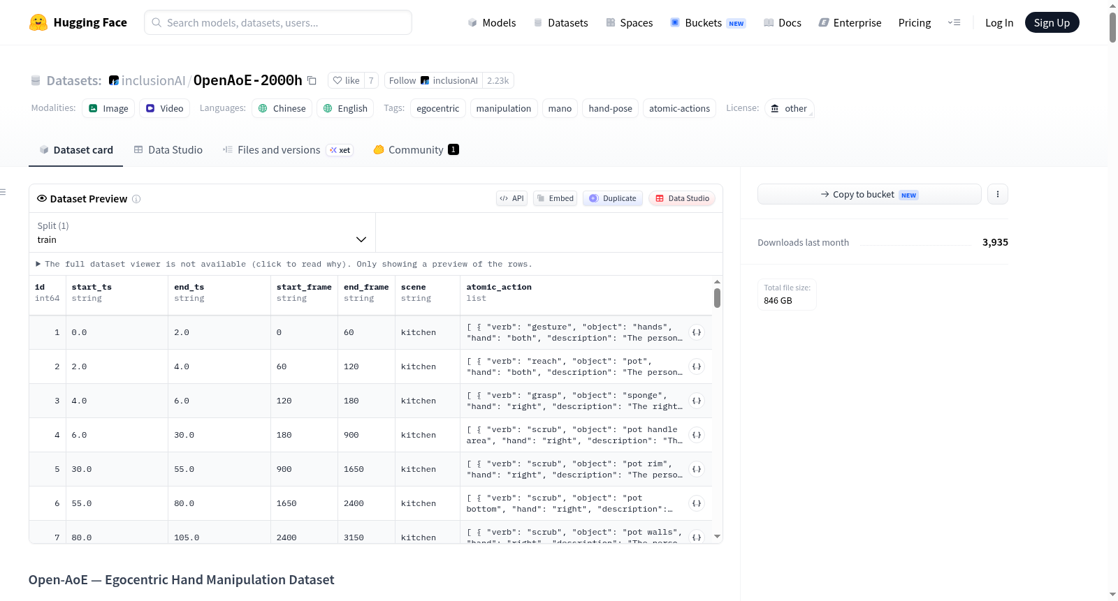Click the Hugging Face logo icon
This screenshot has width=1118, height=601.
click(x=38, y=22)
